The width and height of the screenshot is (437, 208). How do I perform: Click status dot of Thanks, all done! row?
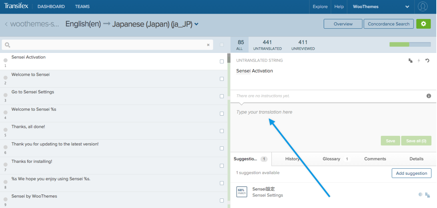click(x=6, y=130)
